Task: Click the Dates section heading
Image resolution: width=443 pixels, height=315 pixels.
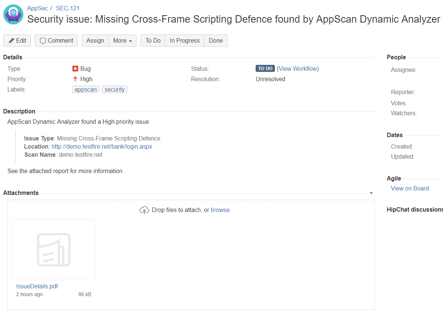Action: tap(395, 135)
